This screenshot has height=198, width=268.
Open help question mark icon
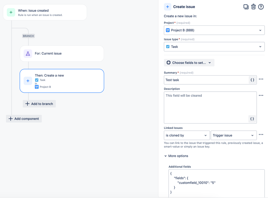tap(261, 7)
